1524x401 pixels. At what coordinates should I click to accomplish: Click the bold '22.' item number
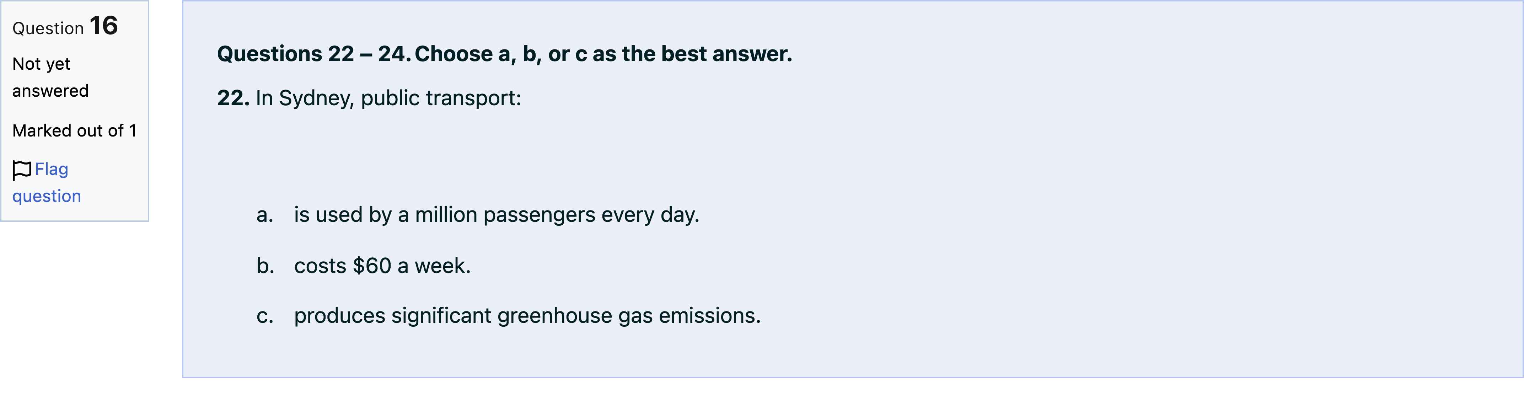pyautogui.click(x=234, y=98)
